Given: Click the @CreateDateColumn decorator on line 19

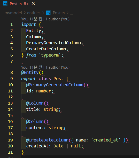Looking at the screenshot, I should (x=47, y=140).
